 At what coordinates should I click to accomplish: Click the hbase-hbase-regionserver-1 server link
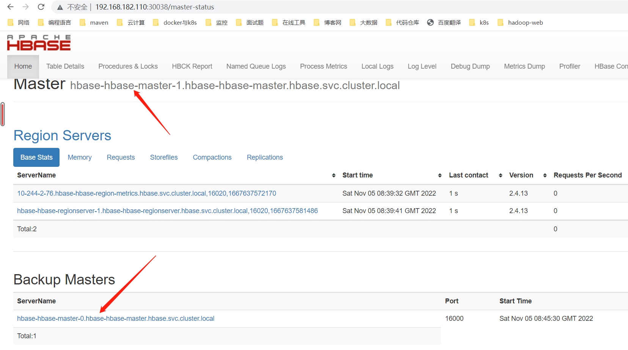click(x=167, y=210)
